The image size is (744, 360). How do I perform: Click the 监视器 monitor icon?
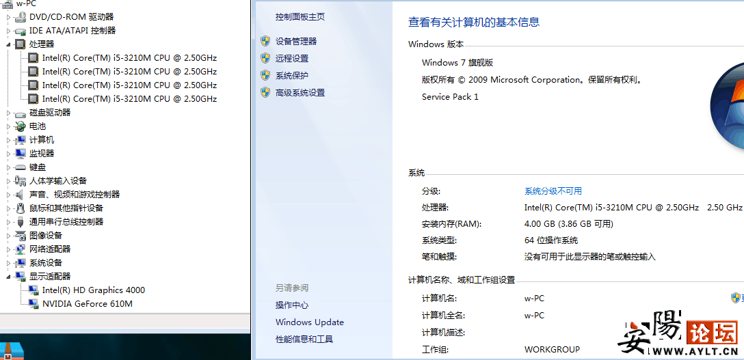click(21, 154)
